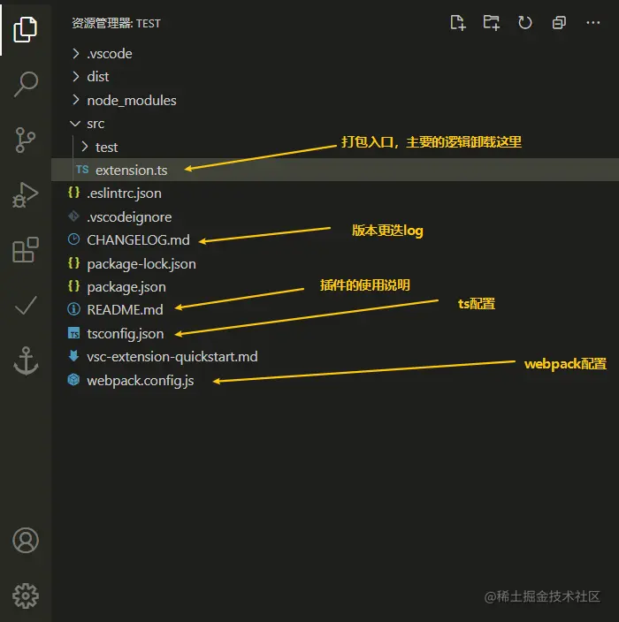The image size is (619, 622).
Task: Expand the .vscode folder chevron
Action: [75, 54]
